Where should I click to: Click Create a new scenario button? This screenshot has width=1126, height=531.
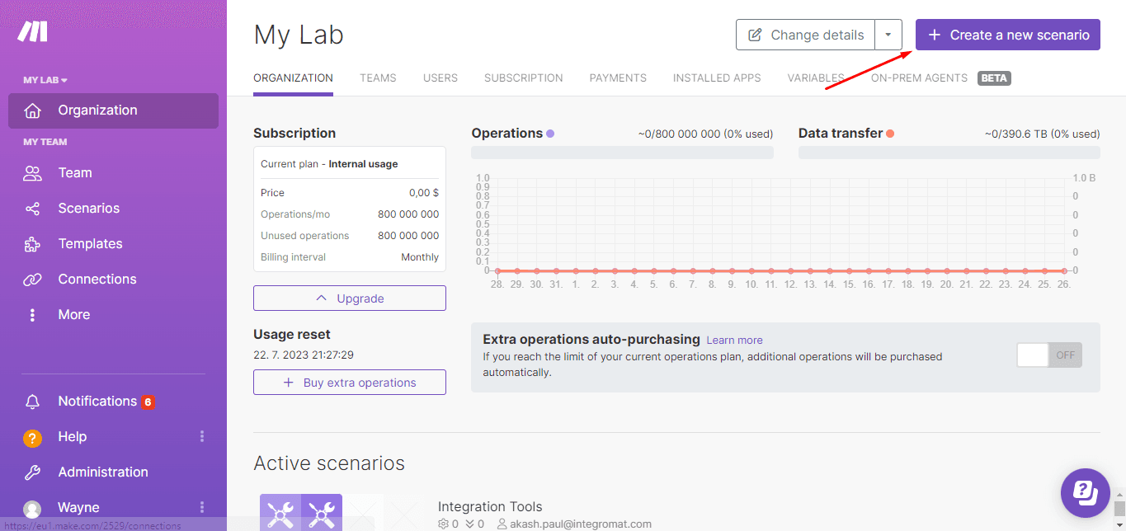(1007, 35)
